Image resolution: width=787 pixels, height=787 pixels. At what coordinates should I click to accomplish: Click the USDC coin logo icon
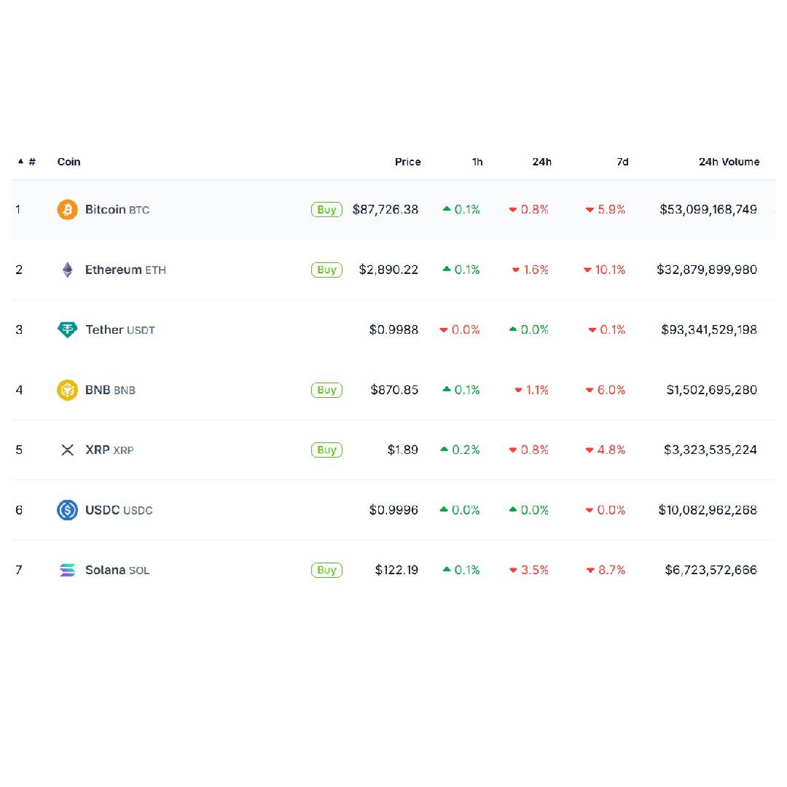click(x=67, y=510)
